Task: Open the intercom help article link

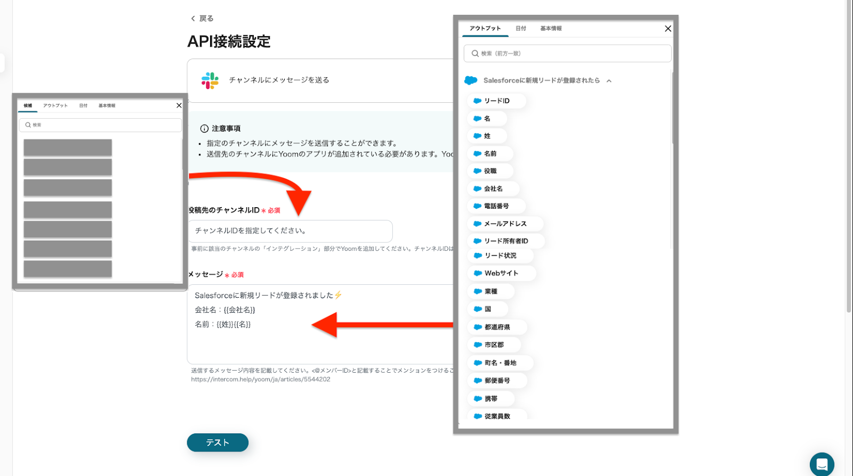Action: click(x=261, y=380)
